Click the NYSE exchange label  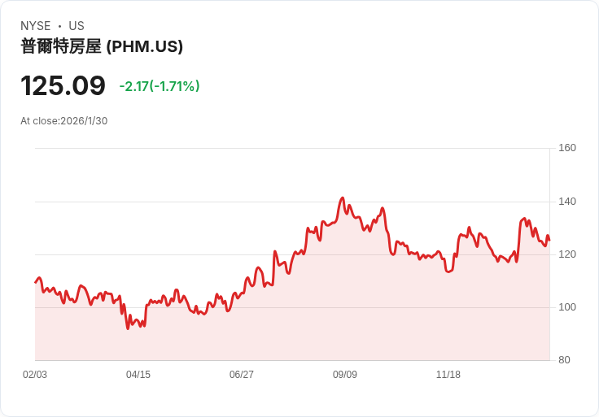click(x=36, y=26)
